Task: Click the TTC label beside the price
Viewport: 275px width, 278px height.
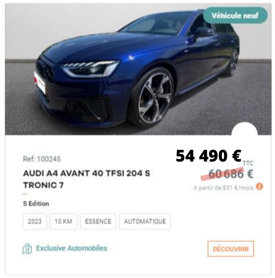Action: [248, 163]
